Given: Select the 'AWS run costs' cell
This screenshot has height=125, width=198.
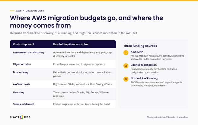Looking at the screenshot, I should click(21, 84).
